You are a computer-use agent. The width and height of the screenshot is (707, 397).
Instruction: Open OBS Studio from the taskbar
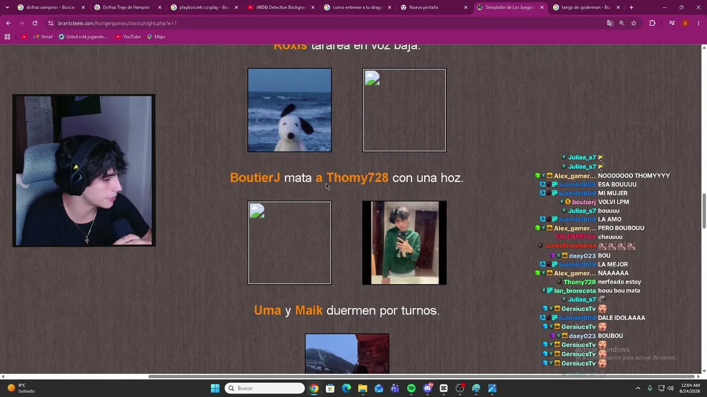coord(460,388)
